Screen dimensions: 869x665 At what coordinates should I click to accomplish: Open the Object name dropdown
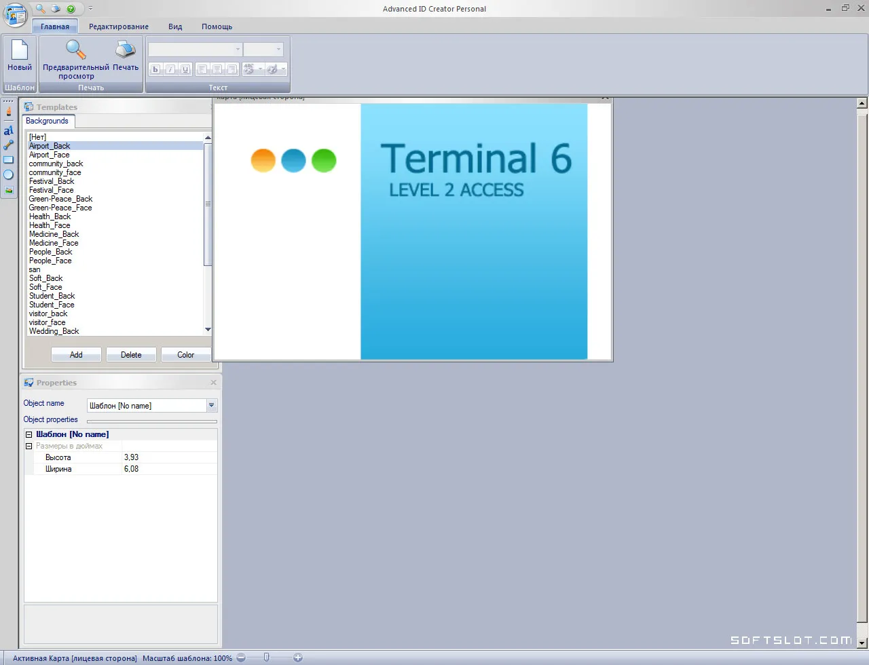[211, 406]
